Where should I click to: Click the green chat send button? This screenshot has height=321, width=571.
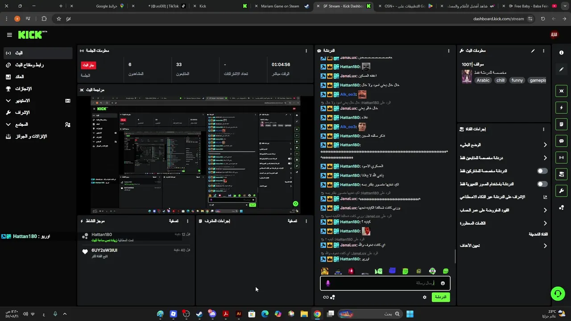click(x=441, y=297)
